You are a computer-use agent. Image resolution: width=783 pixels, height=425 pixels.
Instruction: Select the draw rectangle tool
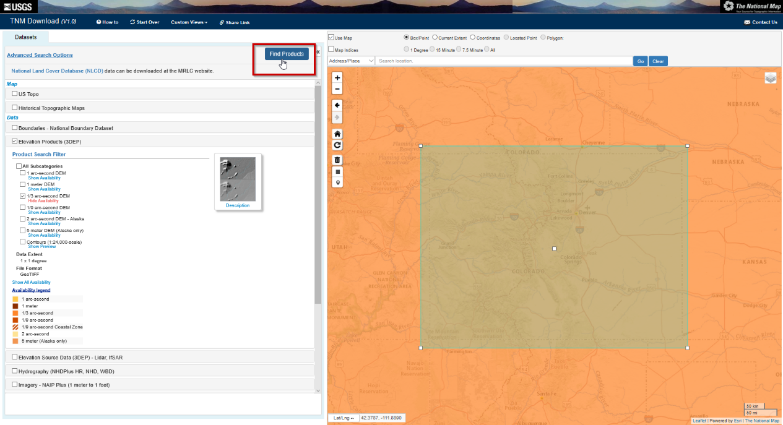pyautogui.click(x=337, y=171)
